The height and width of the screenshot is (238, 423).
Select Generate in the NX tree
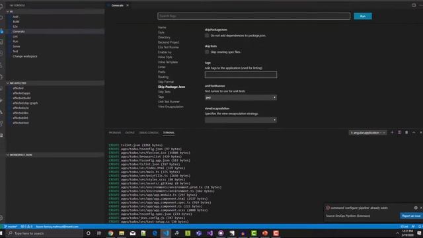click(19, 32)
